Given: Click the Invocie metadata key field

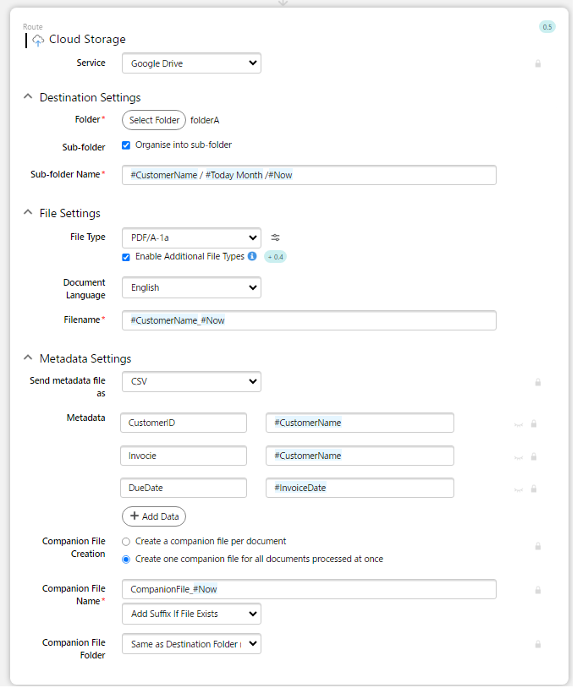Looking at the screenshot, I should pyautogui.click(x=184, y=456).
